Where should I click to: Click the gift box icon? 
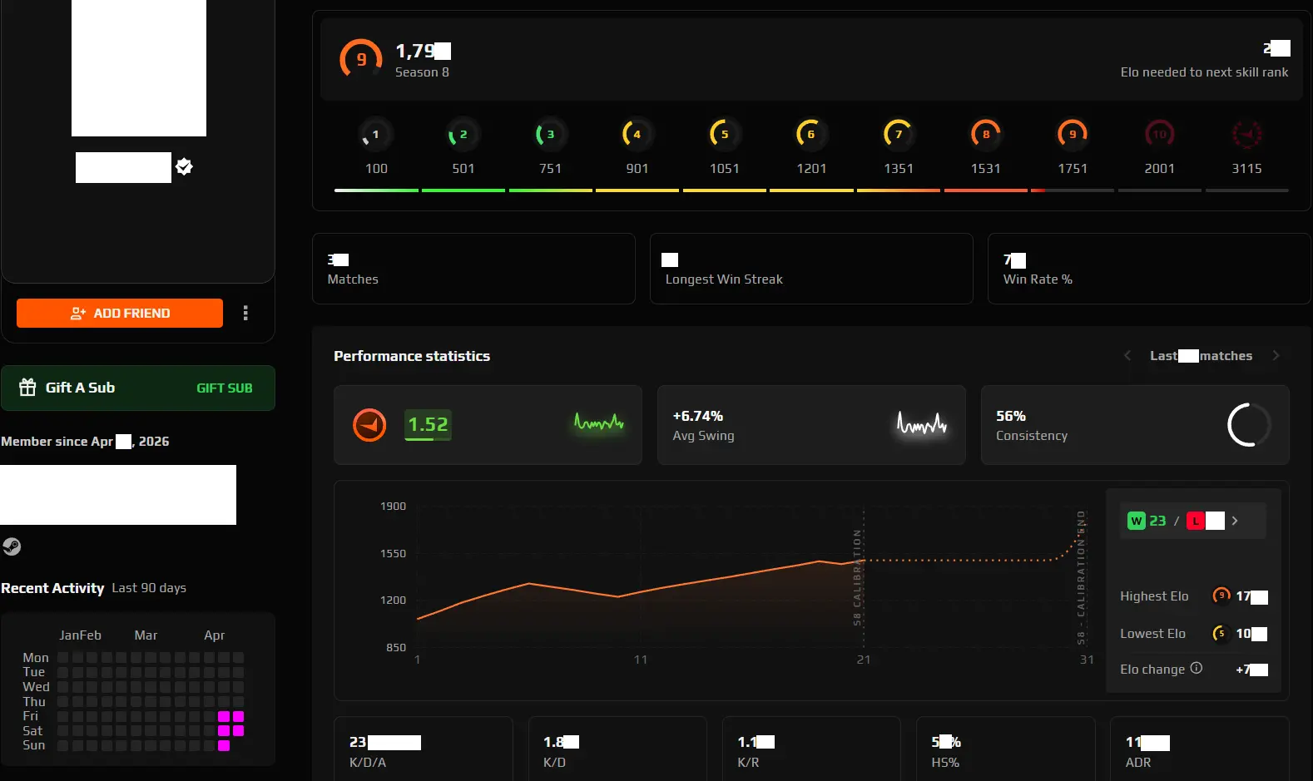pos(27,388)
